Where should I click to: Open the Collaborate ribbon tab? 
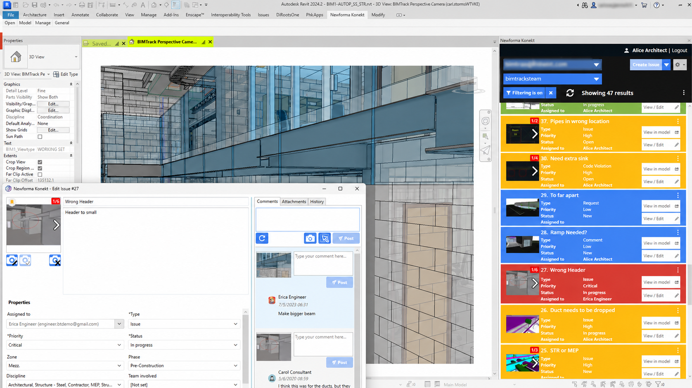click(107, 15)
